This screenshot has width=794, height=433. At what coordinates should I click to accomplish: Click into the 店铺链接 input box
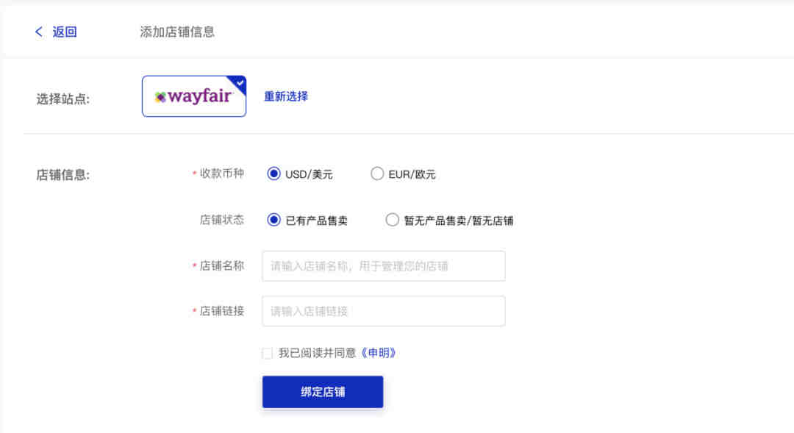(x=383, y=311)
